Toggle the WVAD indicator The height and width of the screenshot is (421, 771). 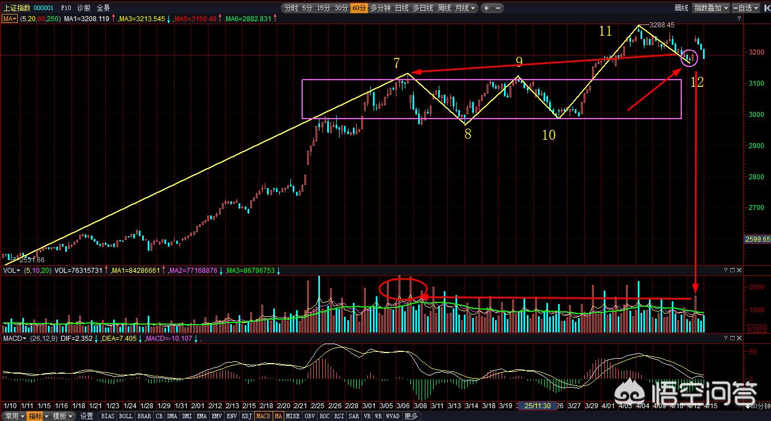[392, 416]
